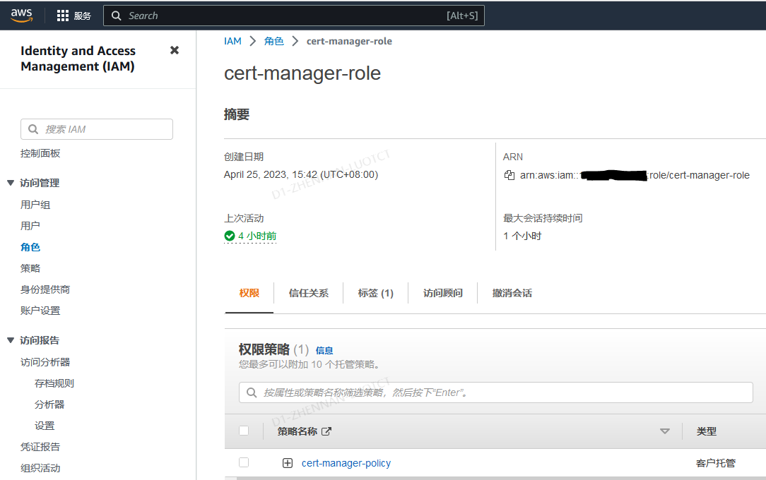
Task: Click the 4 小时前 activity link
Action: point(254,235)
